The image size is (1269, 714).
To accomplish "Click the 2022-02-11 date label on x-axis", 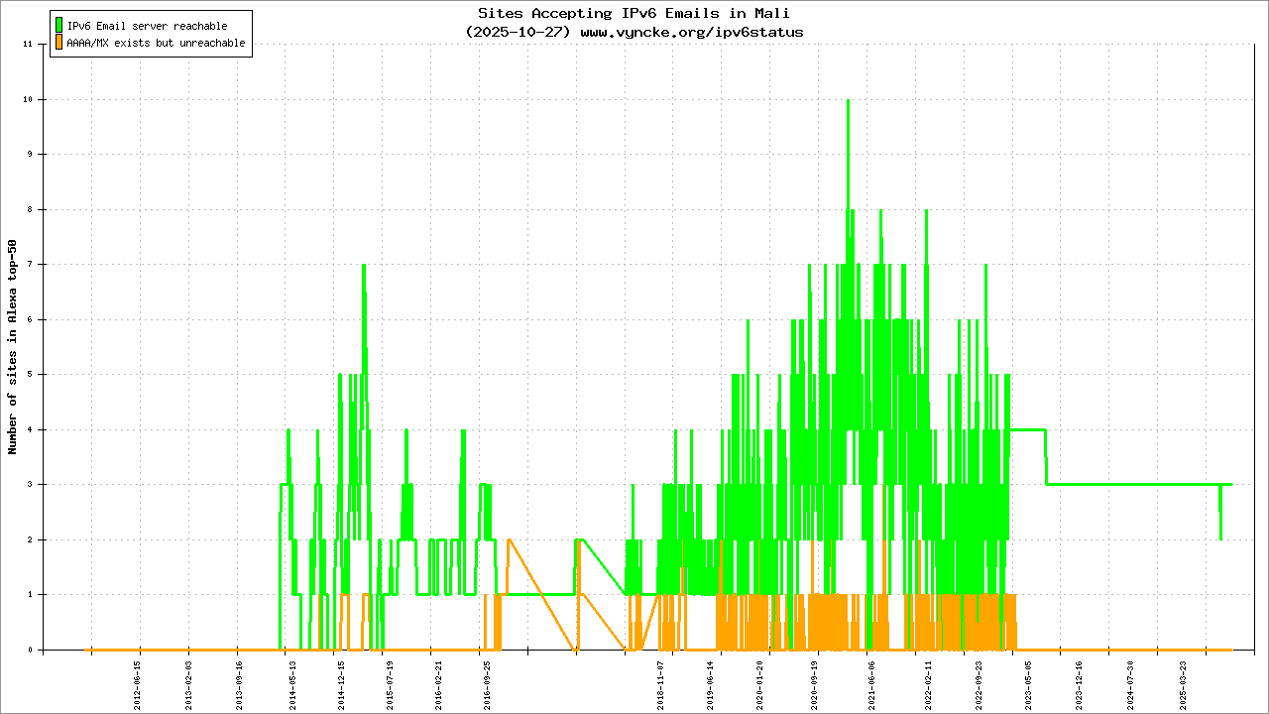I will pyautogui.click(x=930, y=682).
